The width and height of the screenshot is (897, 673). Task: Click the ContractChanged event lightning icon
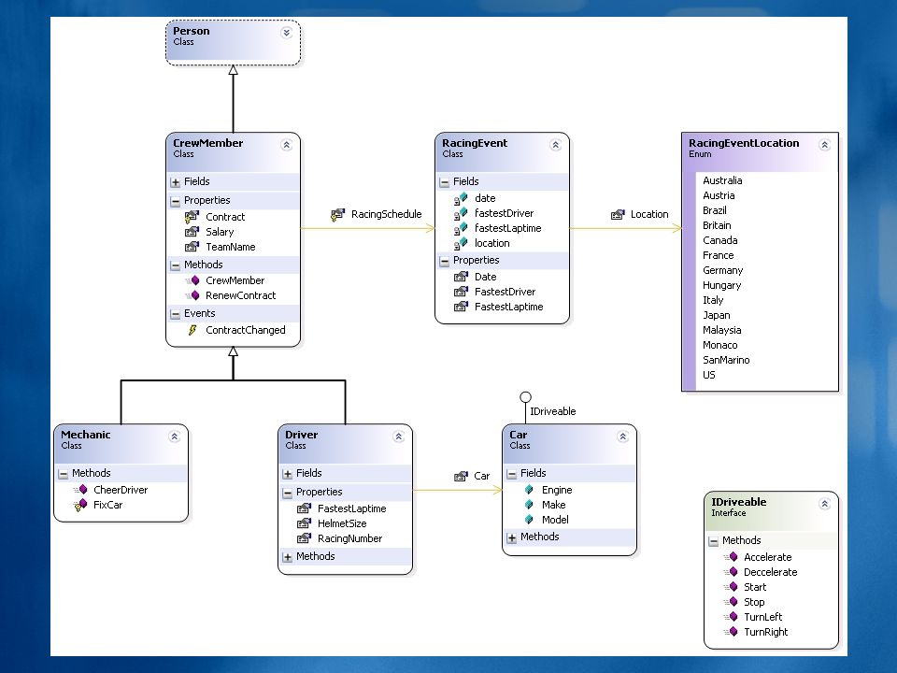(192, 330)
